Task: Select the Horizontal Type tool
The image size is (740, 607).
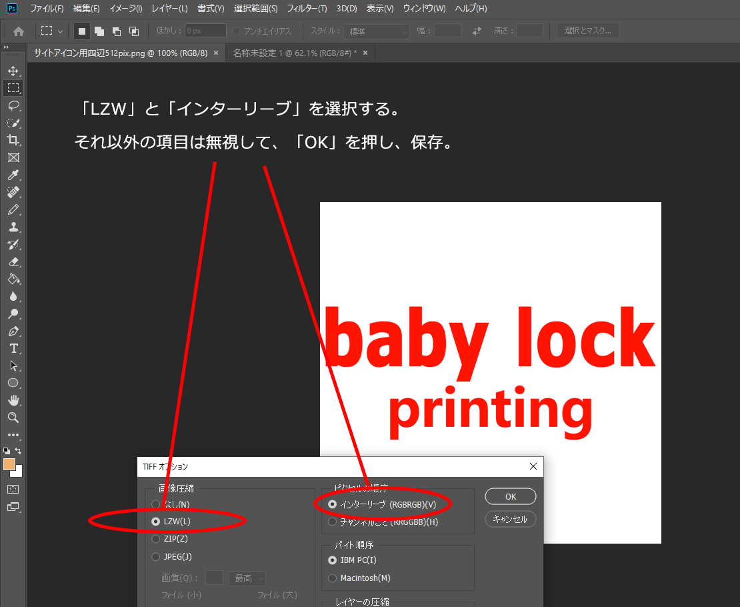Action: click(x=13, y=348)
